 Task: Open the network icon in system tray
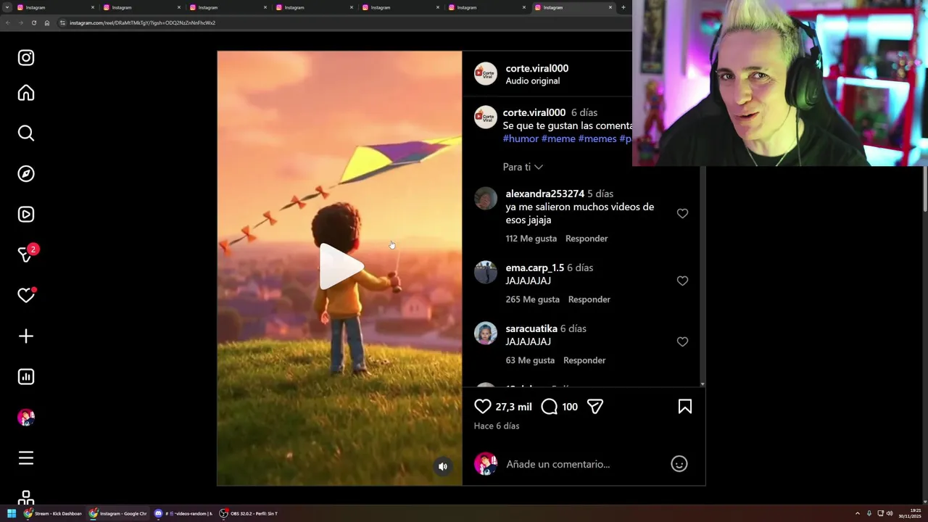pyautogui.click(x=879, y=513)
